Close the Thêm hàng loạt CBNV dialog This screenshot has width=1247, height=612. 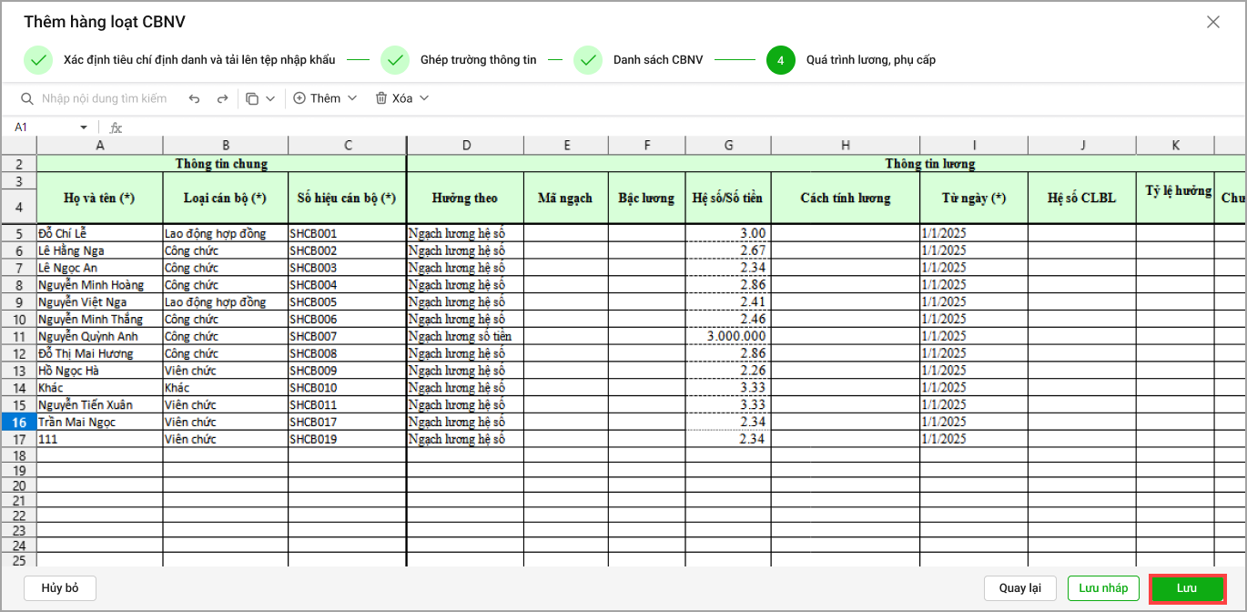pyautogui.click(x=1212, y=22)
